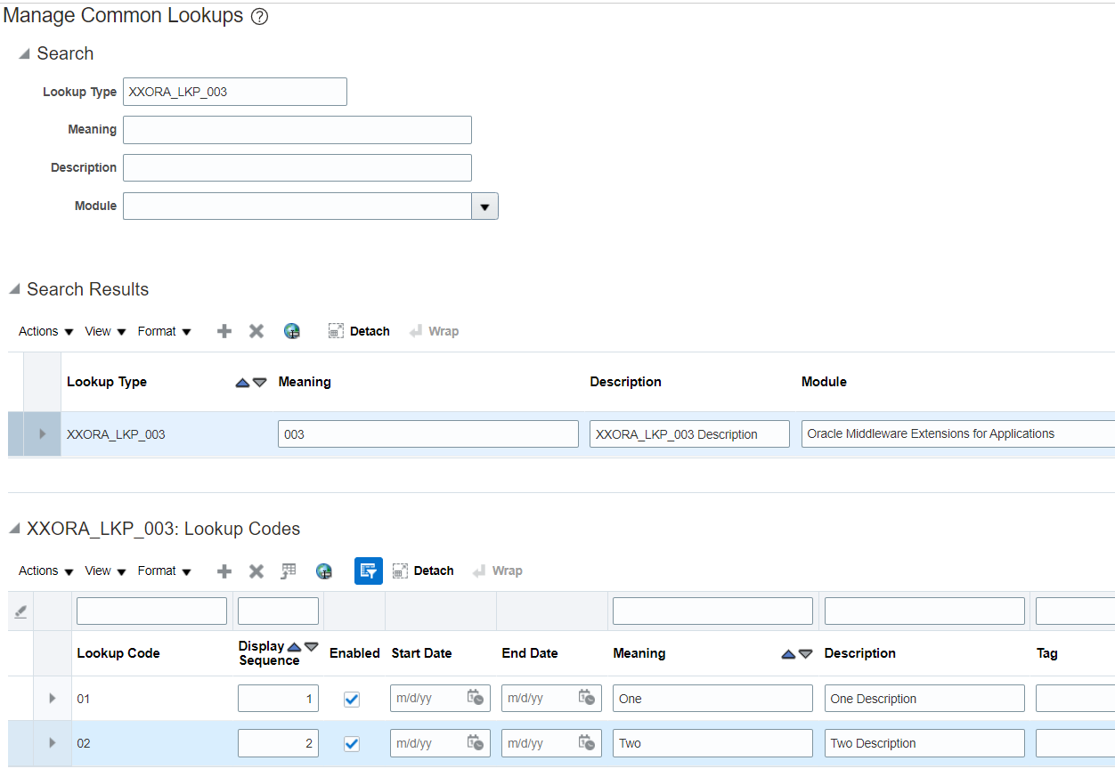The width and height of the screenshot is (1115, 777).
Task: Click the Lookup Type search field
Action: tap(234, 91)
